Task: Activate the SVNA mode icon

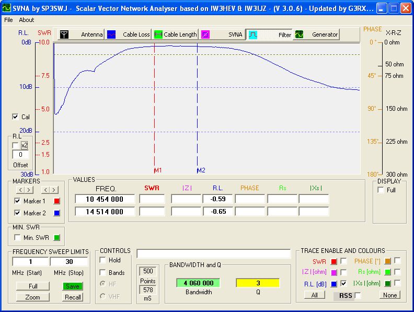Action: click(206, 34)
